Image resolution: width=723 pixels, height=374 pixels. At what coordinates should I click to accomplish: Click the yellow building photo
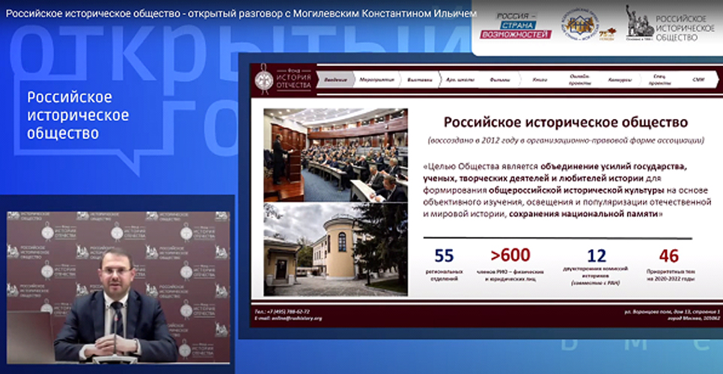[x=335, y=249]
